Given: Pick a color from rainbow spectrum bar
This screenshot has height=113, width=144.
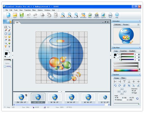Looking at the screenshot, I should (x=126, y=70).
